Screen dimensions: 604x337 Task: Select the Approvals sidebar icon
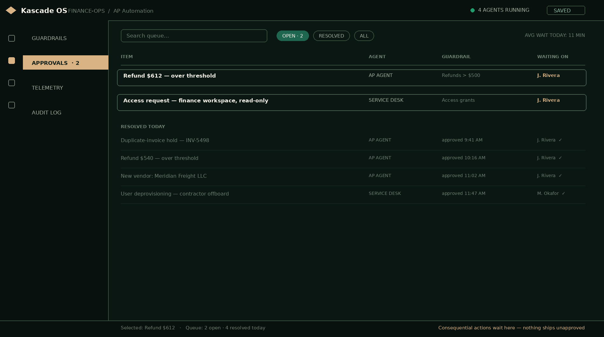coord(11,60)
